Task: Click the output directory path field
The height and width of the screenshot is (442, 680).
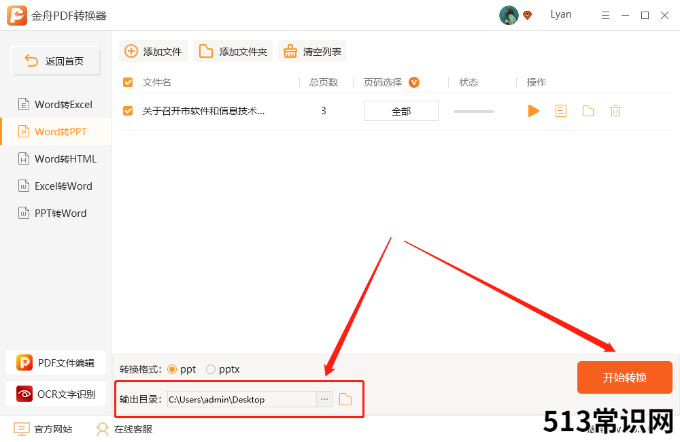Action: point(242,399)
